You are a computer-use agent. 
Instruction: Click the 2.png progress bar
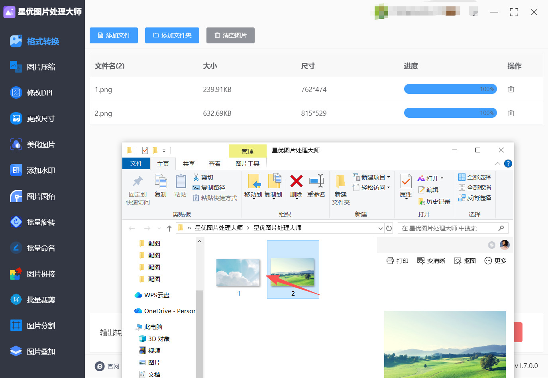(x=450, y=113)
